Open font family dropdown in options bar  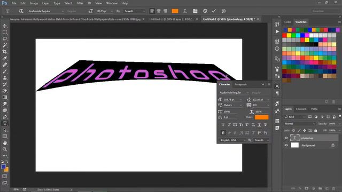coord(63,11)
